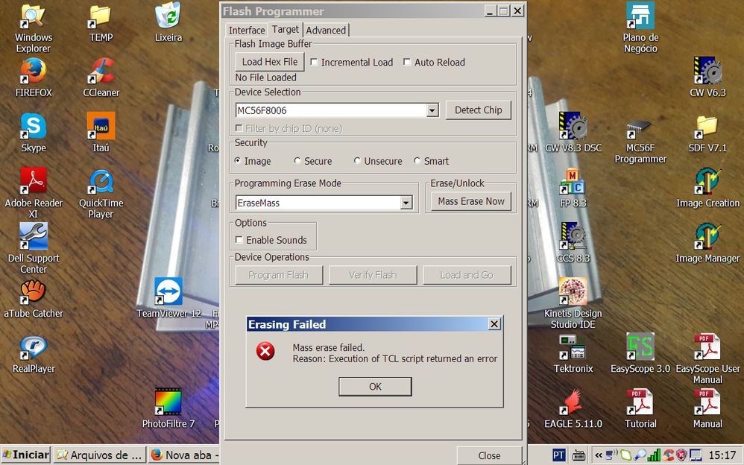Screen dimensions: 744x465
Task: Open the Iniciar start menu
Action: point(25,455)
